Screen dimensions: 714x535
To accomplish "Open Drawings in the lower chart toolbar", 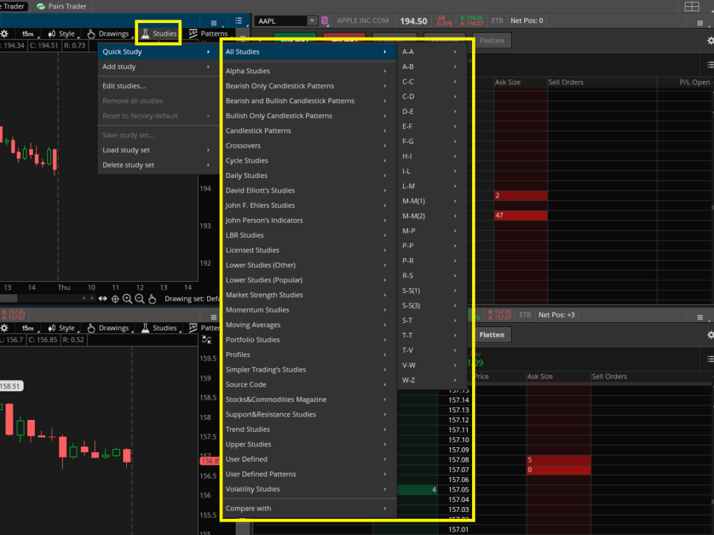I will pos(108,328).
